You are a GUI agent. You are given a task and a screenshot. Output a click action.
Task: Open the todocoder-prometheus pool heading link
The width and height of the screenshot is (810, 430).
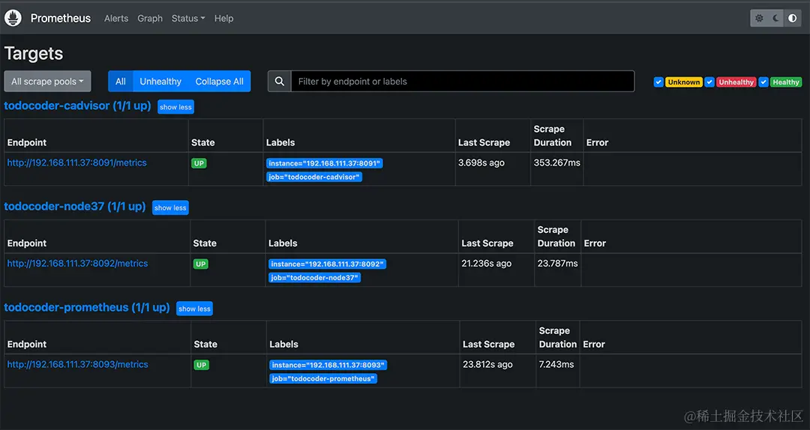point(87,308)
